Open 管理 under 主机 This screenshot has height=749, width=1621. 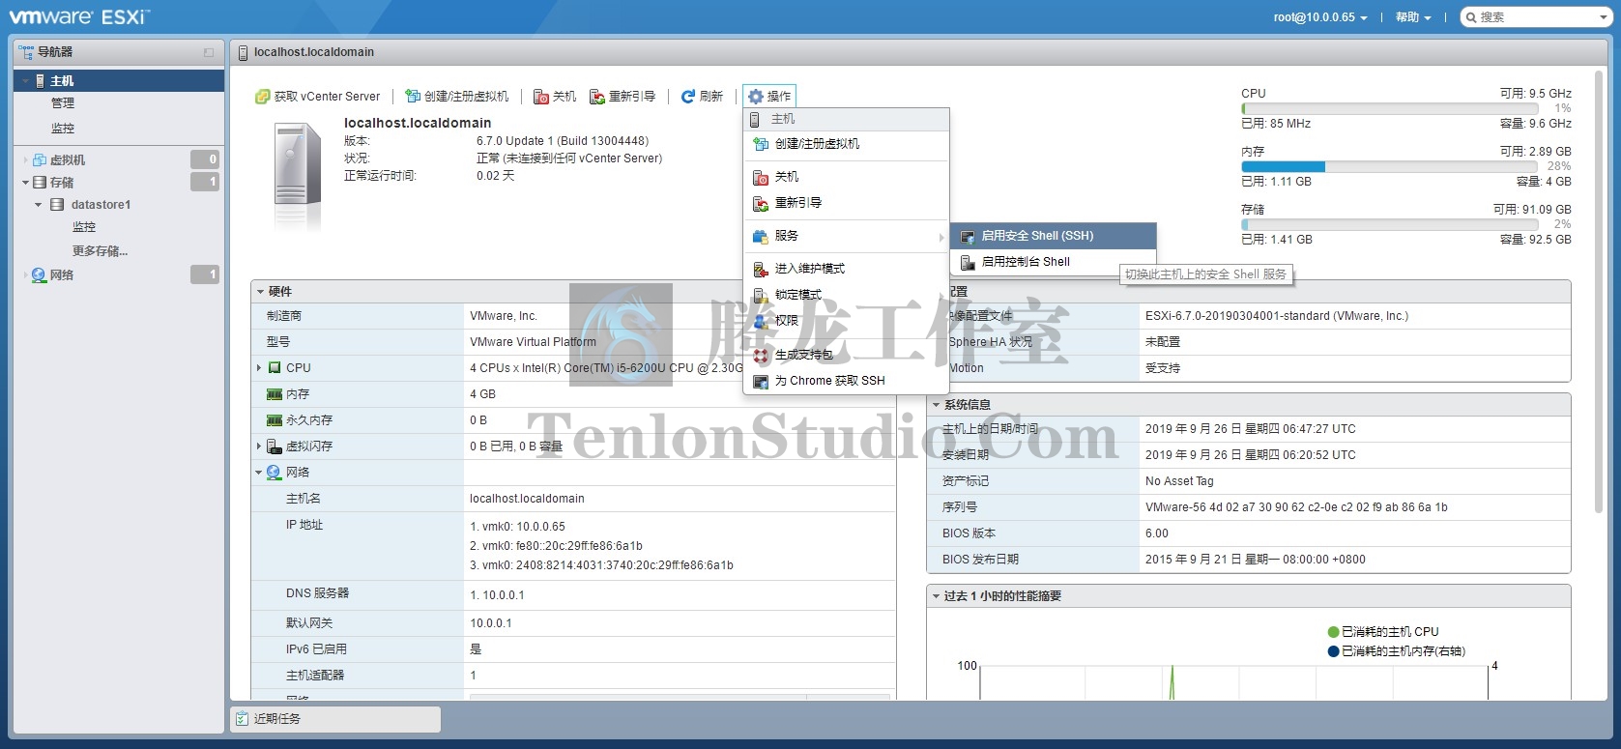tap(63, 103)
